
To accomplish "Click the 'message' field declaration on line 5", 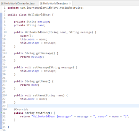I will pyautogui.click(x=43, y=22).
